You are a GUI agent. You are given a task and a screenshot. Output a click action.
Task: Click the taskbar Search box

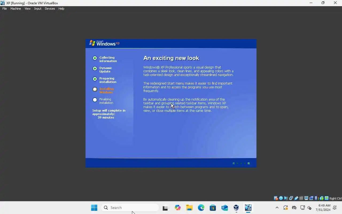[130, 208]
